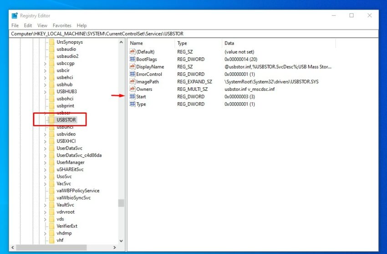Select the (Default) string value icon
This screenshot has height=254, width=387.
click(132, 51)
